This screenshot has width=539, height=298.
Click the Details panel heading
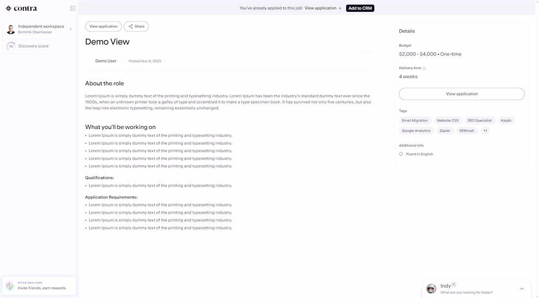(x=407, y=31)
